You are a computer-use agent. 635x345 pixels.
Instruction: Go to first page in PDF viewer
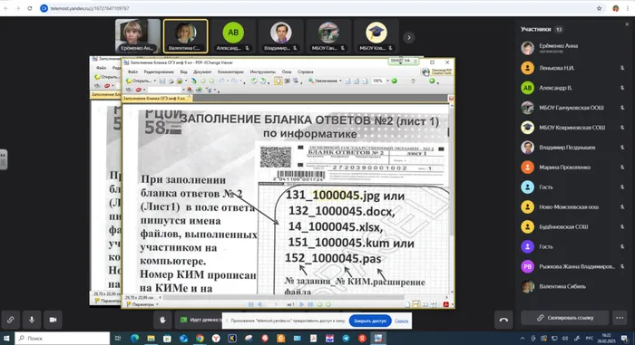250,304
